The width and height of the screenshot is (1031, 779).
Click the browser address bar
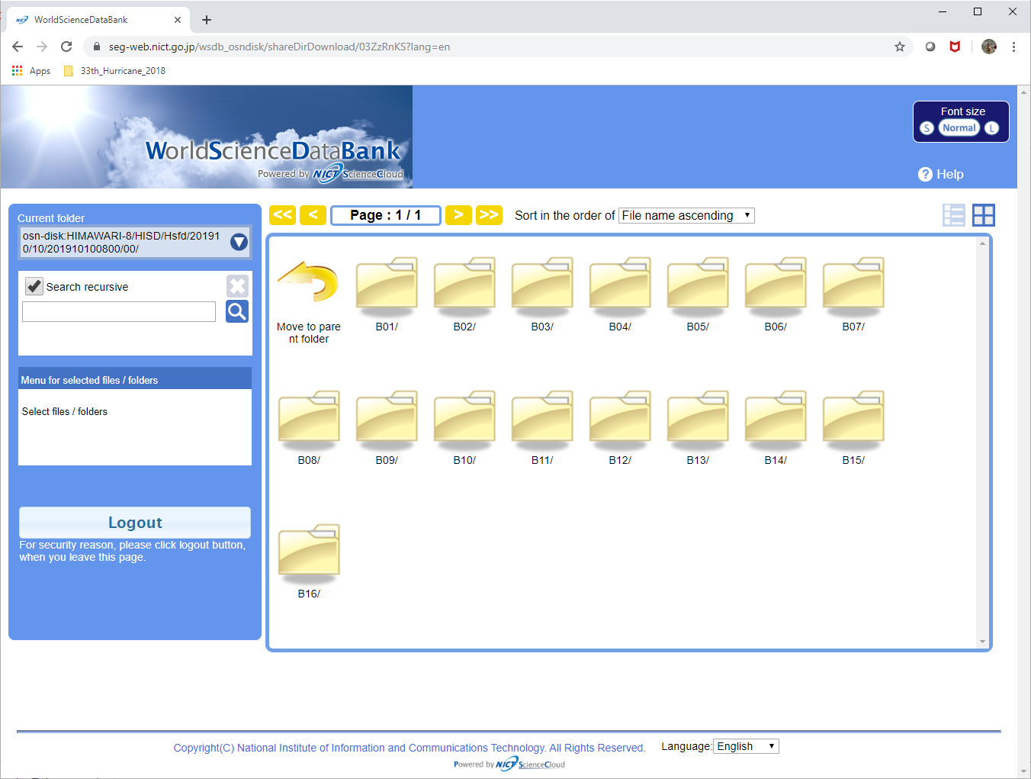point(496,47)
